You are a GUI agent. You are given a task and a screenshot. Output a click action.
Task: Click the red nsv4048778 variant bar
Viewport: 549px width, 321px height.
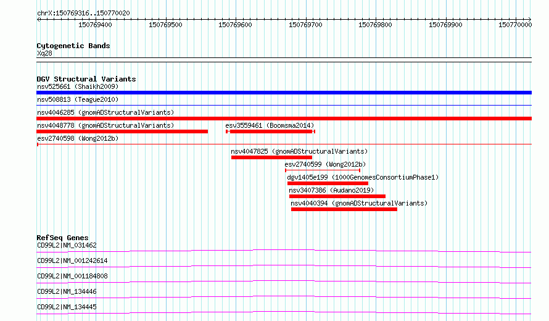(x=122, y=131)
